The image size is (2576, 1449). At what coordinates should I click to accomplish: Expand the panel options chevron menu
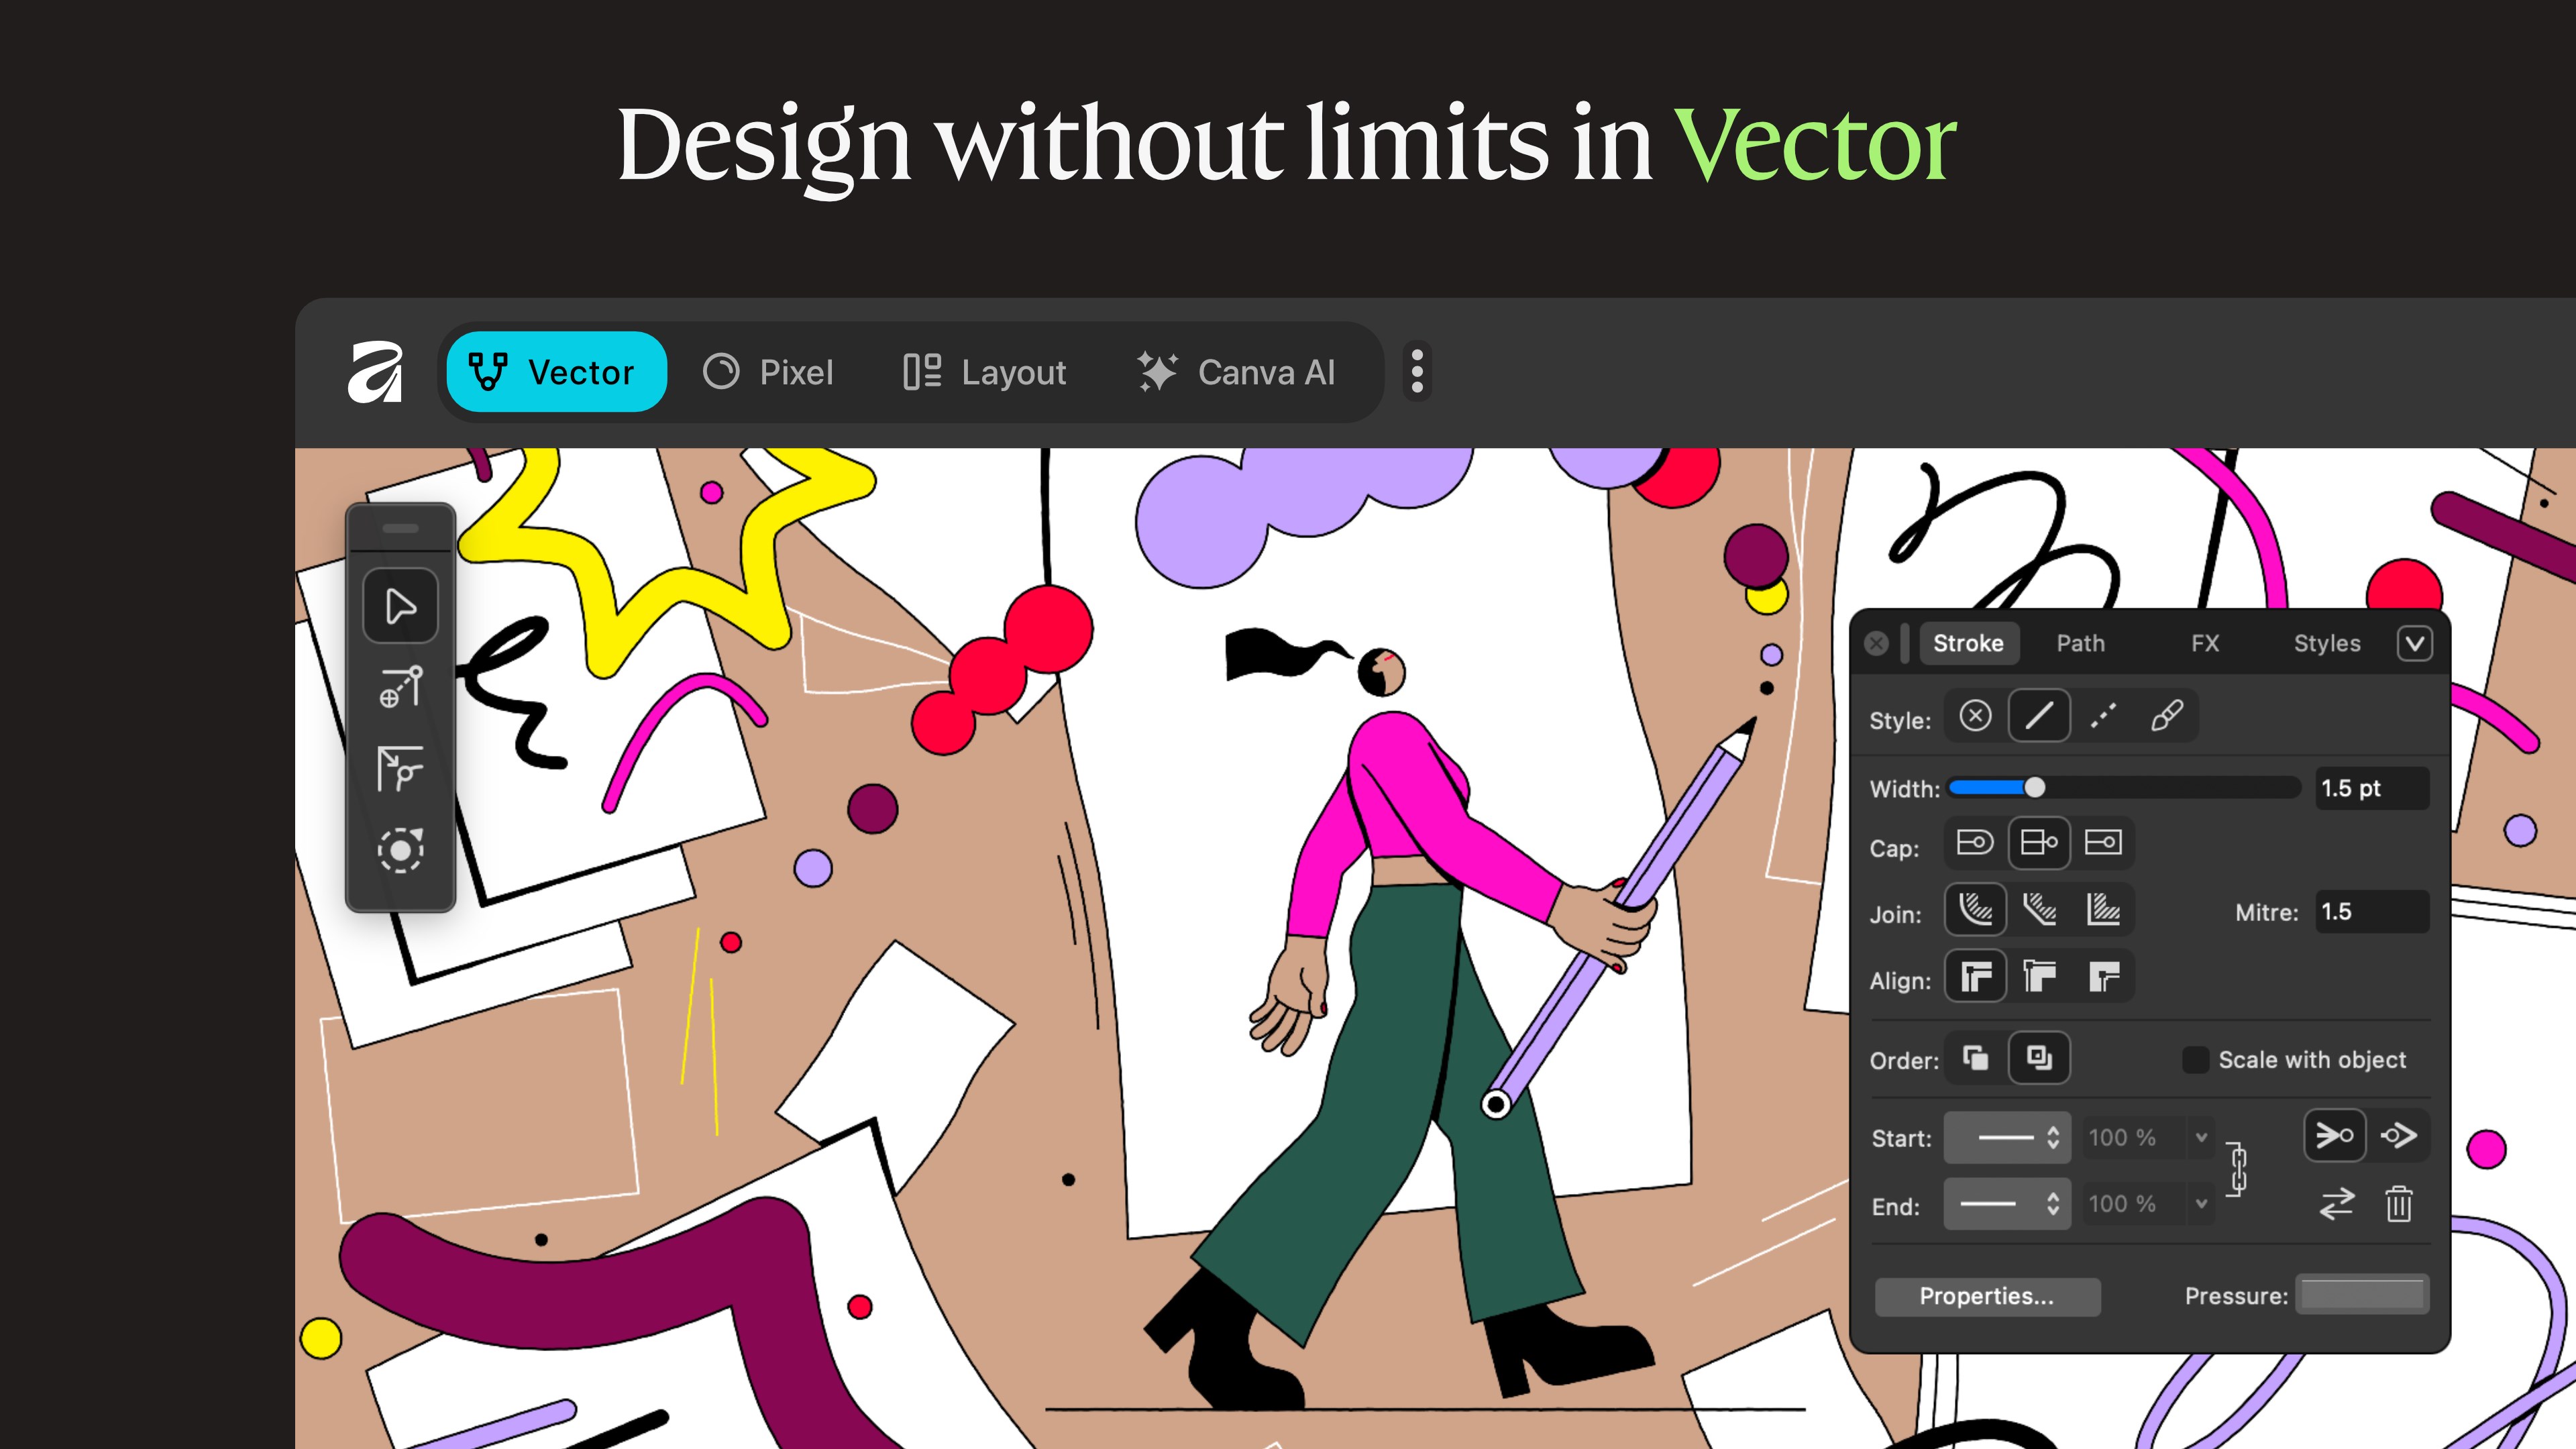click(x=2415, y=643)
